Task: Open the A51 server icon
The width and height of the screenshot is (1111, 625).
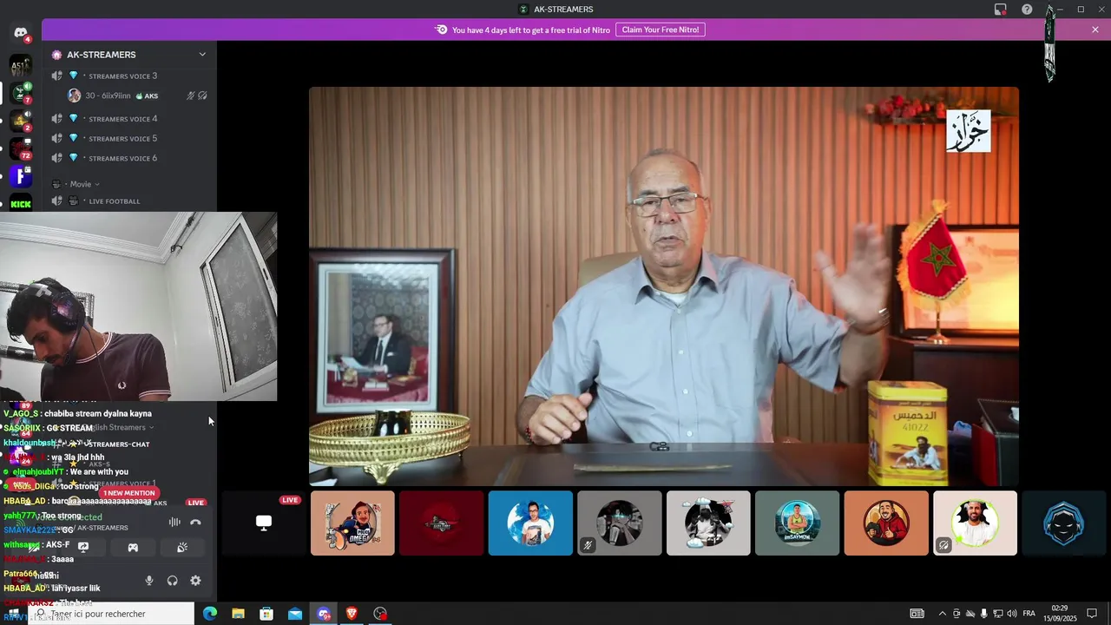Action: 21,65
